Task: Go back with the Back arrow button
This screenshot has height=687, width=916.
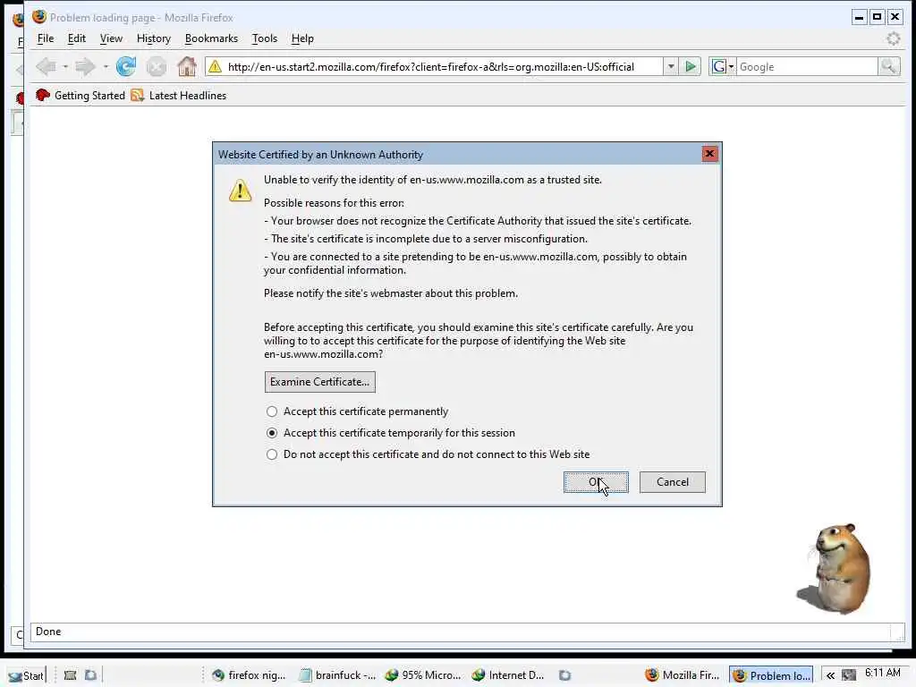Action: [x=46, y=66]
